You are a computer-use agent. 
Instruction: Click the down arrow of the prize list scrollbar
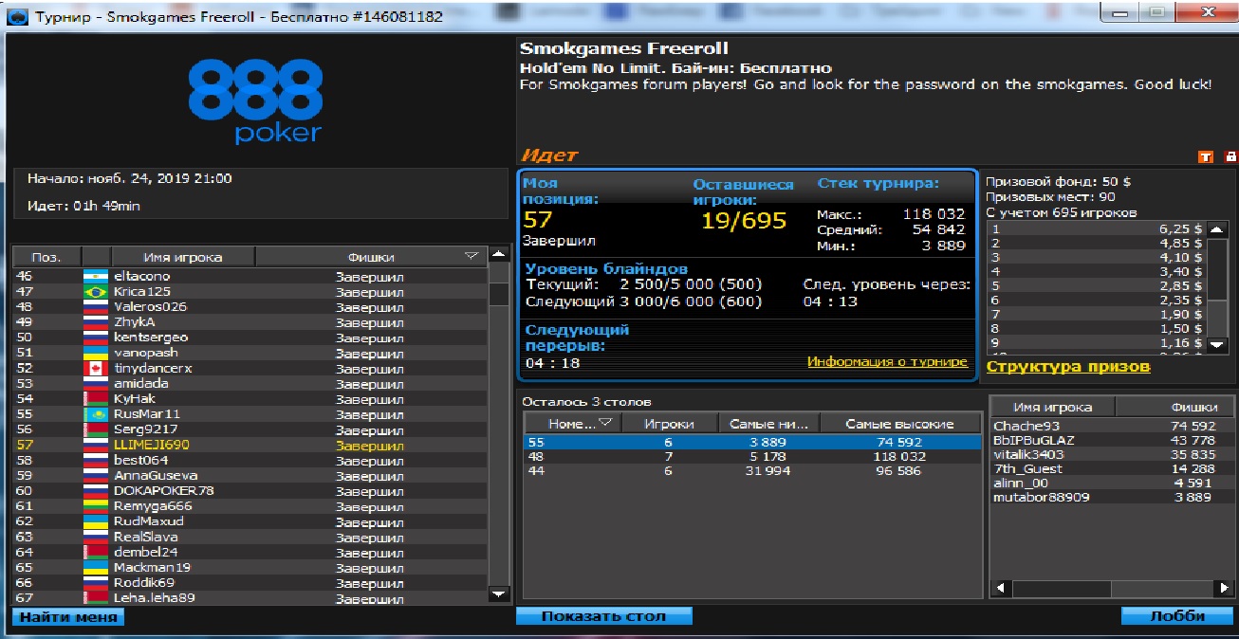coord(1217,345)
